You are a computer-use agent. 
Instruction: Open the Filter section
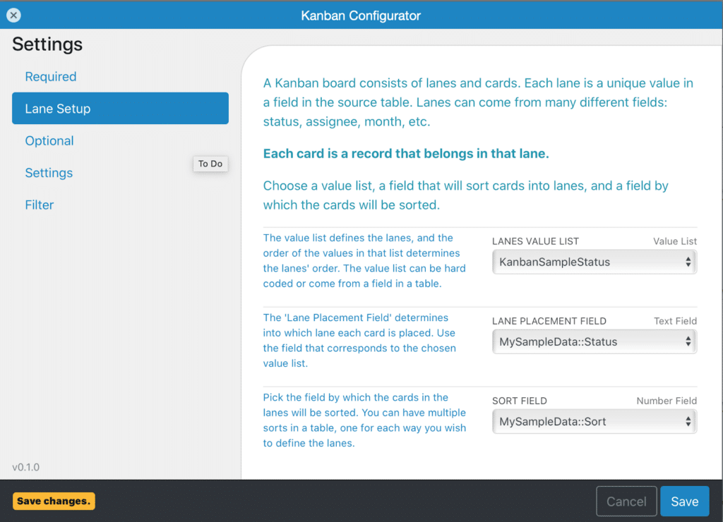(x=40, y=205)
